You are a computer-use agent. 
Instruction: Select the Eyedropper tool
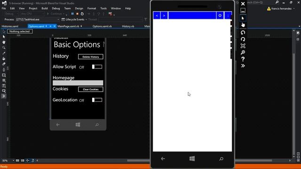pos(4,53)
